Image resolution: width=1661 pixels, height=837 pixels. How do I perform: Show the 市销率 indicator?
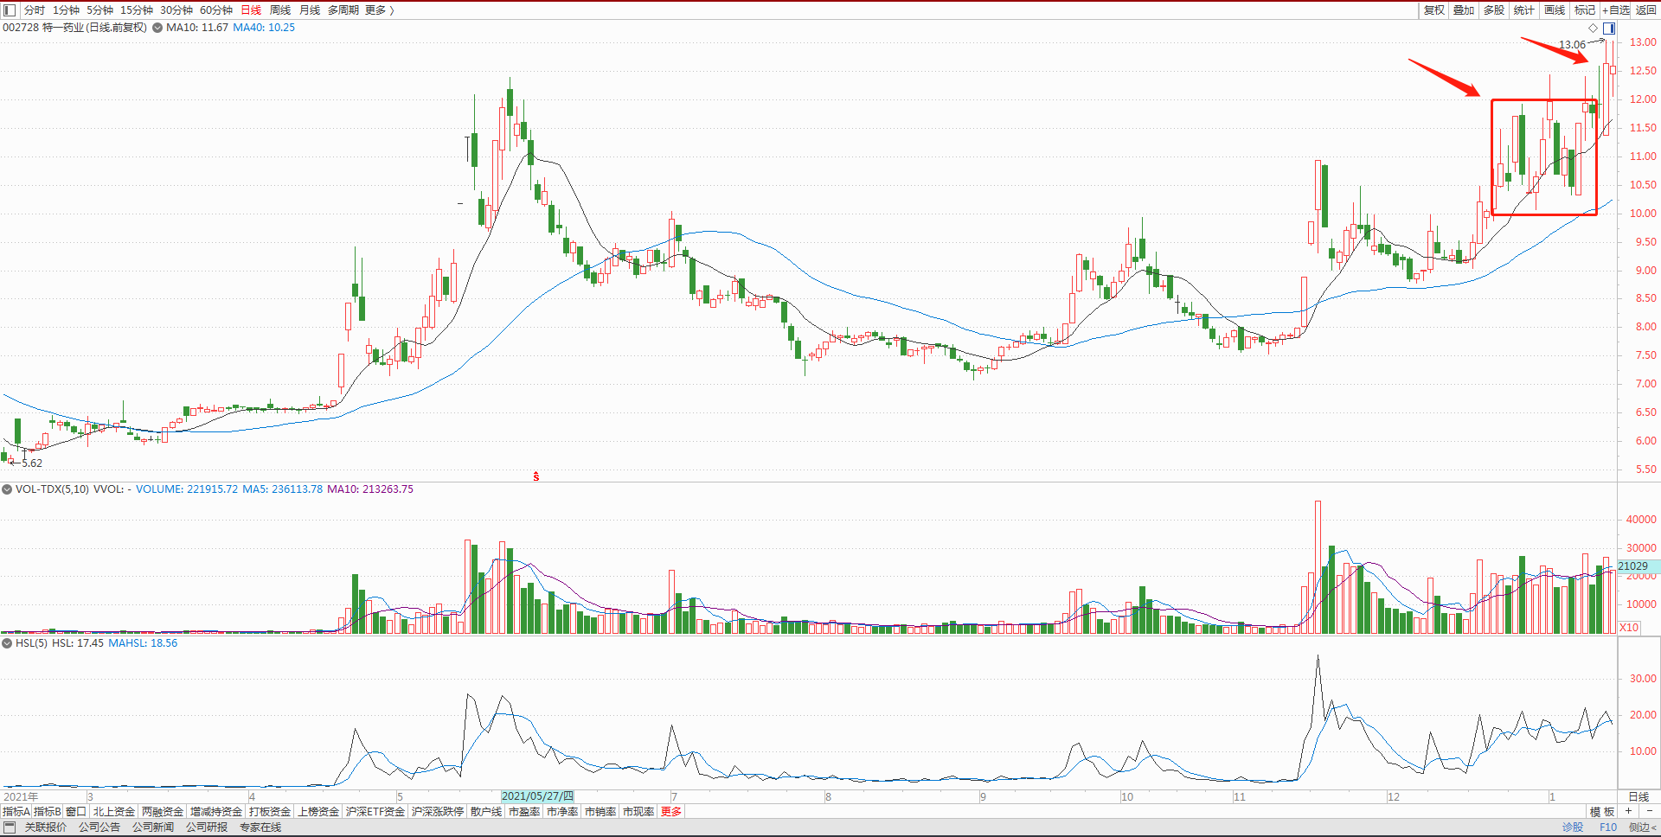[600, 812]
